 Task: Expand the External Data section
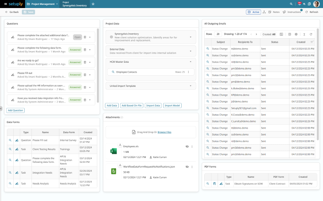pos(191,51)
